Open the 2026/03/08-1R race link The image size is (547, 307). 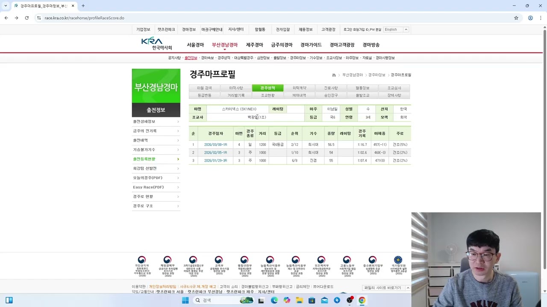click(215, 145)
